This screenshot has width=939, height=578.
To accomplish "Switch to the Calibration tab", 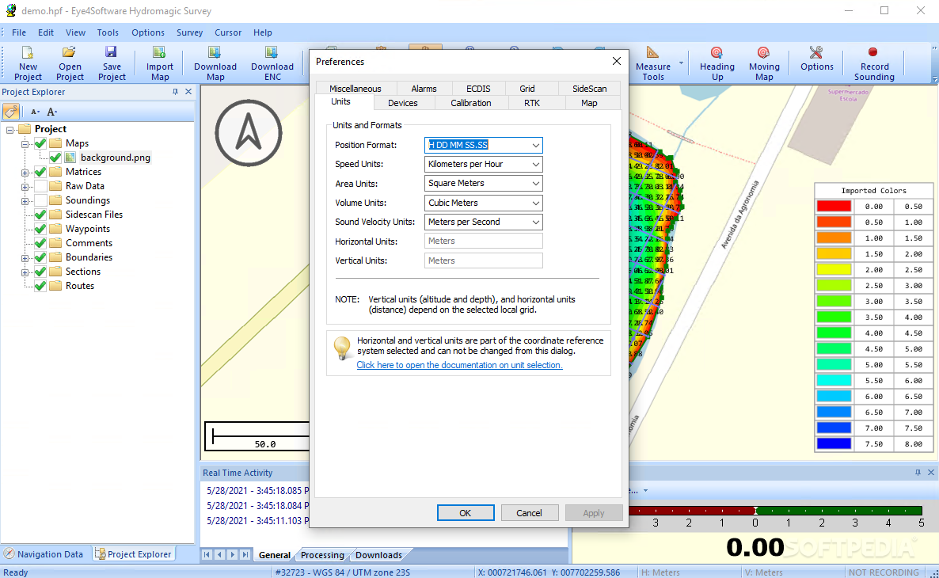I will tap(471, 103).
